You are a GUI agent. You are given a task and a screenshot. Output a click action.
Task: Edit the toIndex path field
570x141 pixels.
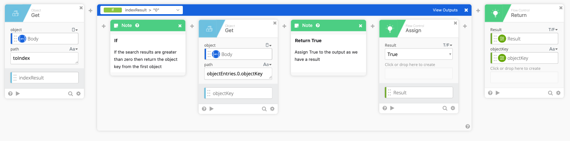coord(44,58)
